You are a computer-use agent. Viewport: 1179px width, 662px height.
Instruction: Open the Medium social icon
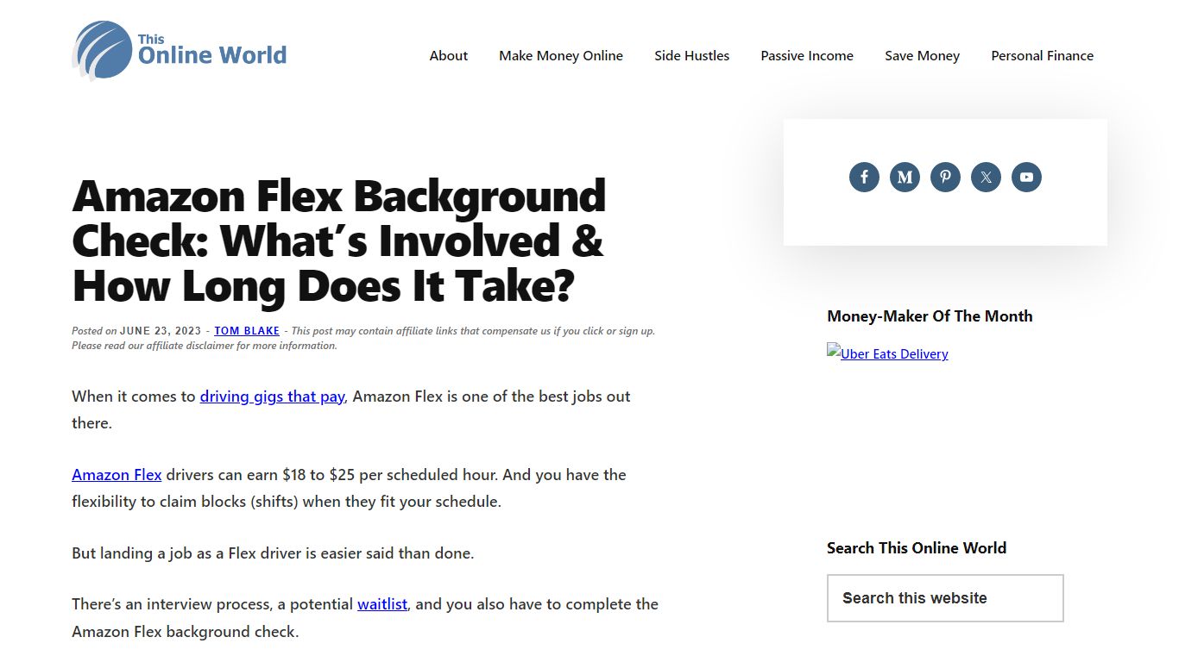905,177
